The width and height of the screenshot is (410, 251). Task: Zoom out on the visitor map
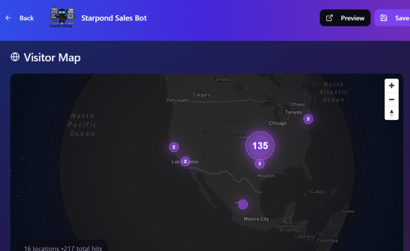point(392,99)
